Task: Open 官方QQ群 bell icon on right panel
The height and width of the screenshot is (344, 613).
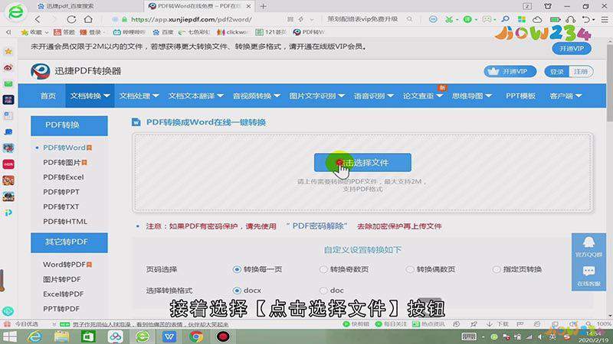Action: pos(588,242)
